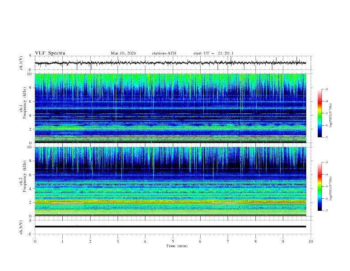Viewport: 350px width, 271px height.
Task: Click the ch.1 "Frequency (kHz)" axis label
Action: 25,103
